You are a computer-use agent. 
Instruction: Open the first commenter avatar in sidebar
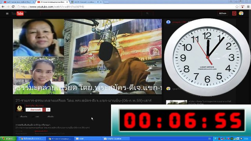[x=168, y=22]
